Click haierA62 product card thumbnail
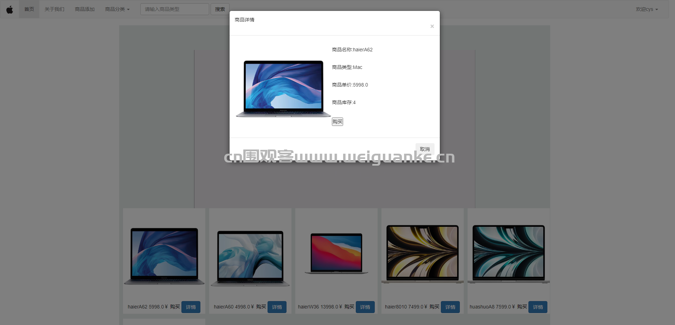 point(164,256)
